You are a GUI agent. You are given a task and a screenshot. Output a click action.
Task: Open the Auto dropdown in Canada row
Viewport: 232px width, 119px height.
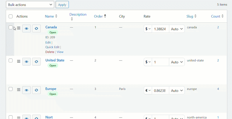coord(177,29)
